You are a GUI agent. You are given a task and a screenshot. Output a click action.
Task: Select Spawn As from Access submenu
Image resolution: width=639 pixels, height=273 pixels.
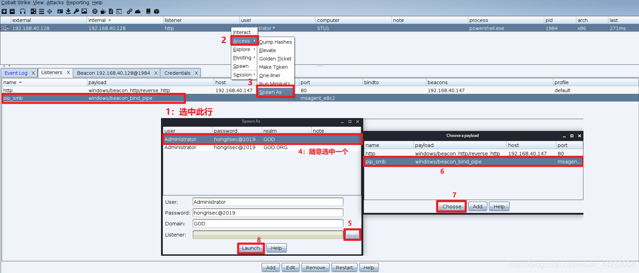point(276,92)
